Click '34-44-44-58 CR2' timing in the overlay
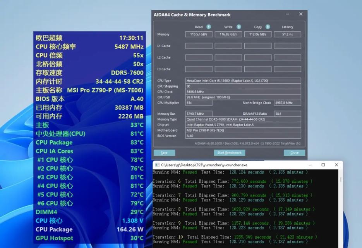The image size is (362, 248). [120, 82]
